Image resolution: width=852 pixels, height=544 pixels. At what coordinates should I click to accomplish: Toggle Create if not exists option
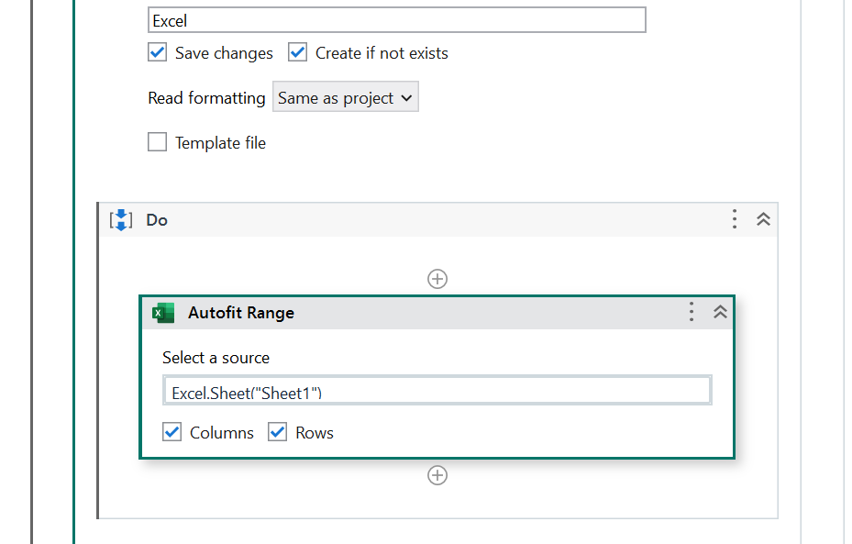298,52
